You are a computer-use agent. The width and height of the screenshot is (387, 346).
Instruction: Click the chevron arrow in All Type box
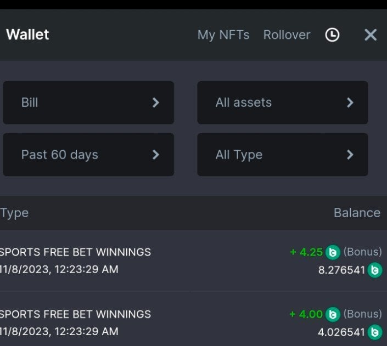click(x=350, y=155)
